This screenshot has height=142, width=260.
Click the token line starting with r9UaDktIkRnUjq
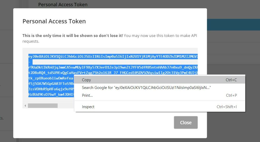(x=113, y=67)
